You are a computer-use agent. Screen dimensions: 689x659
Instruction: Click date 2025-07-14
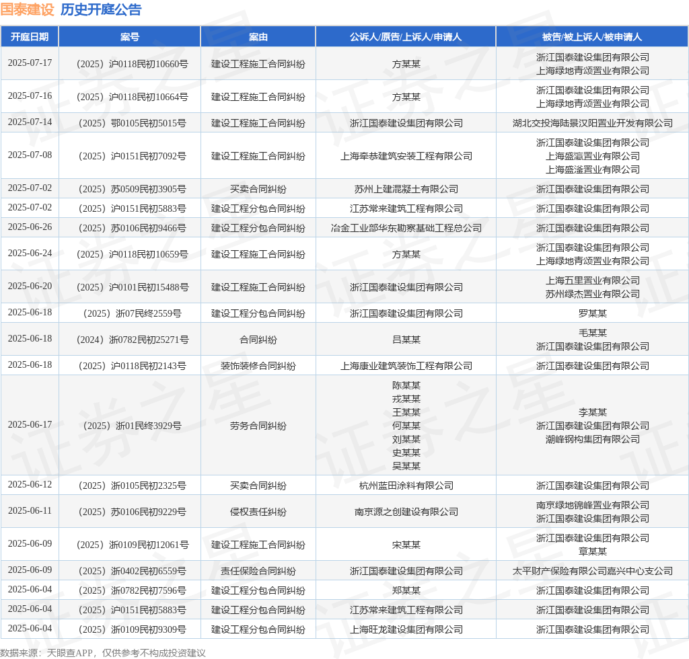click(x=30, y=122)
